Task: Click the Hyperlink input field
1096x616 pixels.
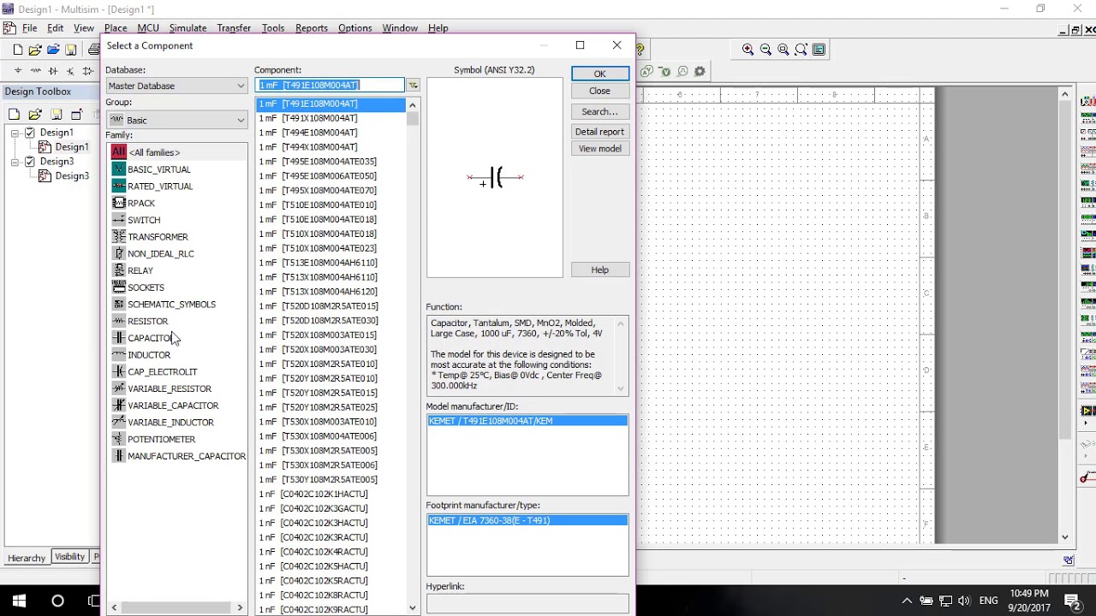Action: click(527, 603)
